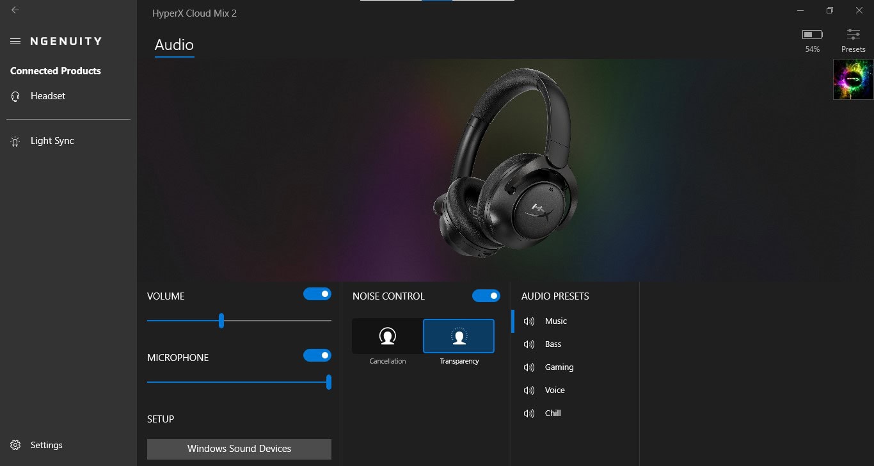The height and width of the screenshot is (466, 874).
Task: Click the Light Sync bulb icon
Action: point(15,141)
